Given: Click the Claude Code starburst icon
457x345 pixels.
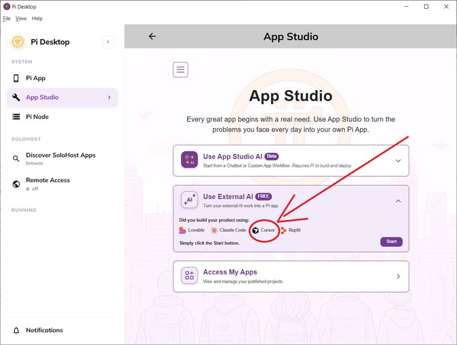Looking at the screenshot, I should [214, 231].
